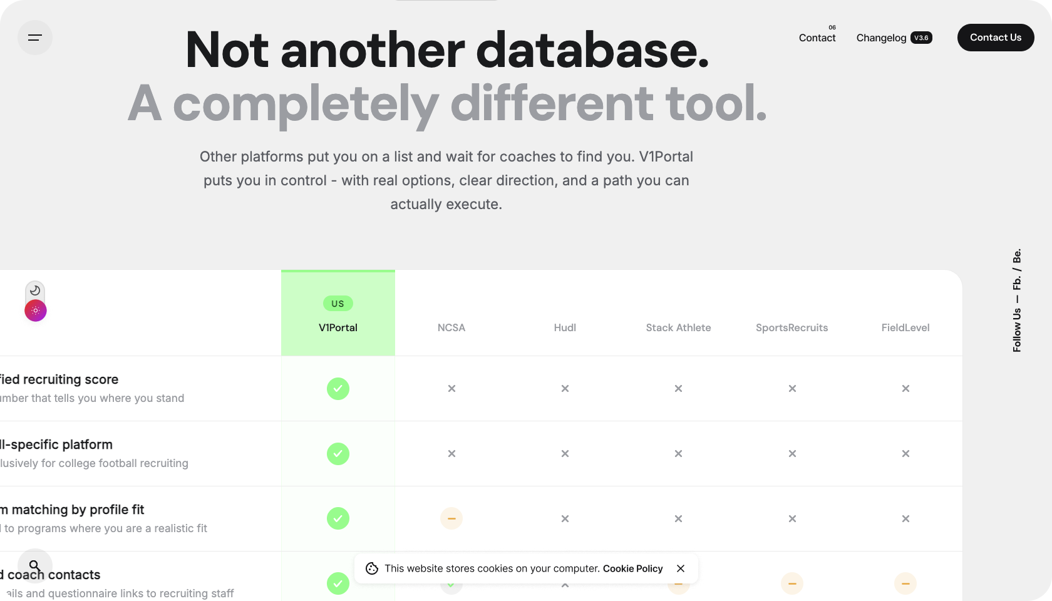Screen dimensions: 1052x601
Task: Click the Follow Us Fb. / Be. link
Action: 1017,300
